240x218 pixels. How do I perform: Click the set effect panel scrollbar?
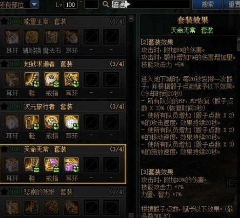pyautogui.click(x=238, y=43)
